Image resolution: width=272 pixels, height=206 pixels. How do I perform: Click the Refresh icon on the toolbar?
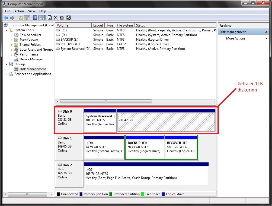point(50,18)
